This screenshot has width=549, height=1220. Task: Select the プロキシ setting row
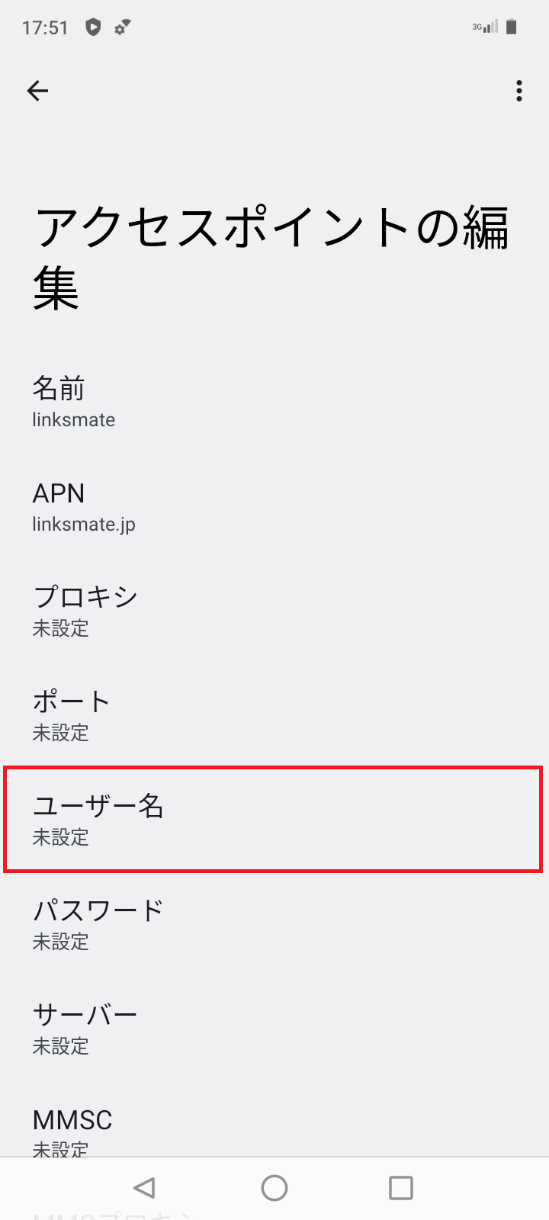pos(274,612)
